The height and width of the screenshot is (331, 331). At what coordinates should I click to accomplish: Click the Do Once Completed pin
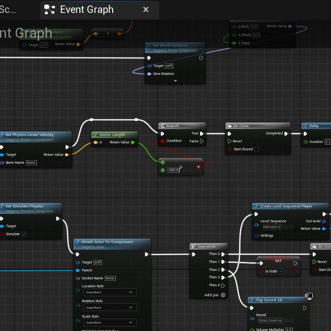tap(286, 133)
